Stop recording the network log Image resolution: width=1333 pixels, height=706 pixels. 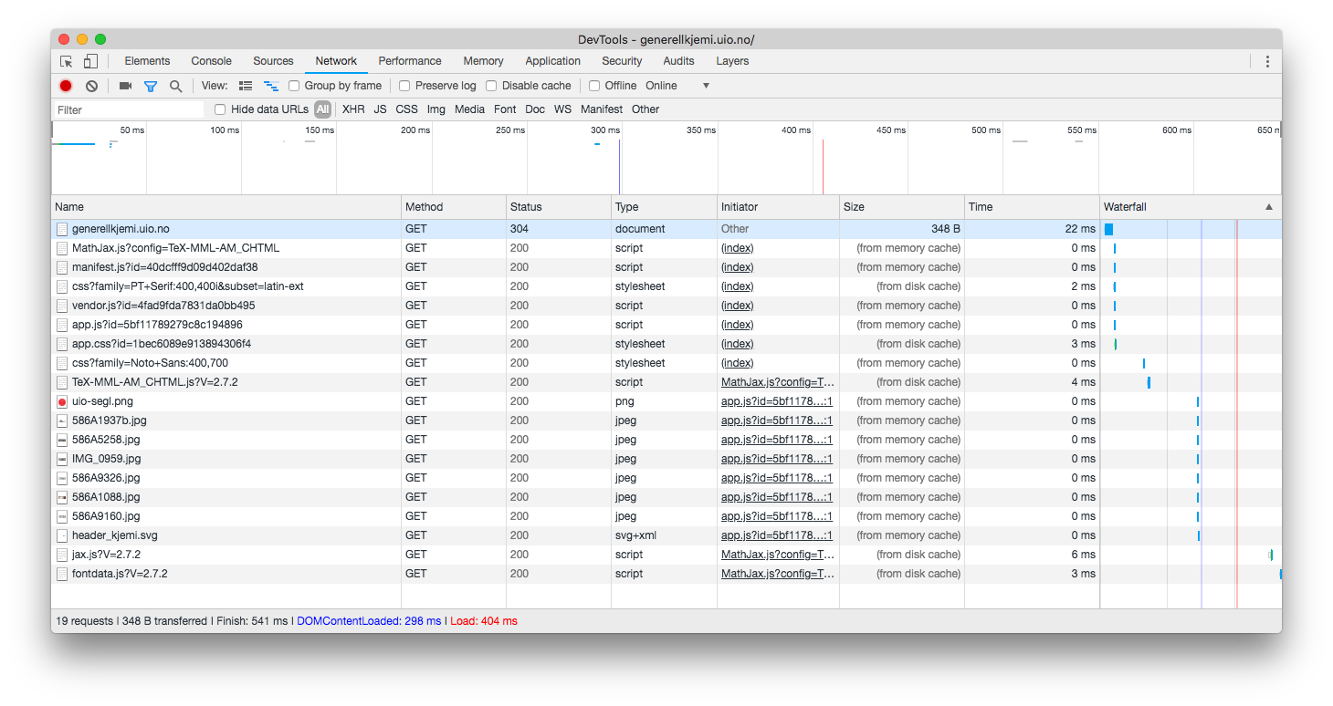point(66,86)
